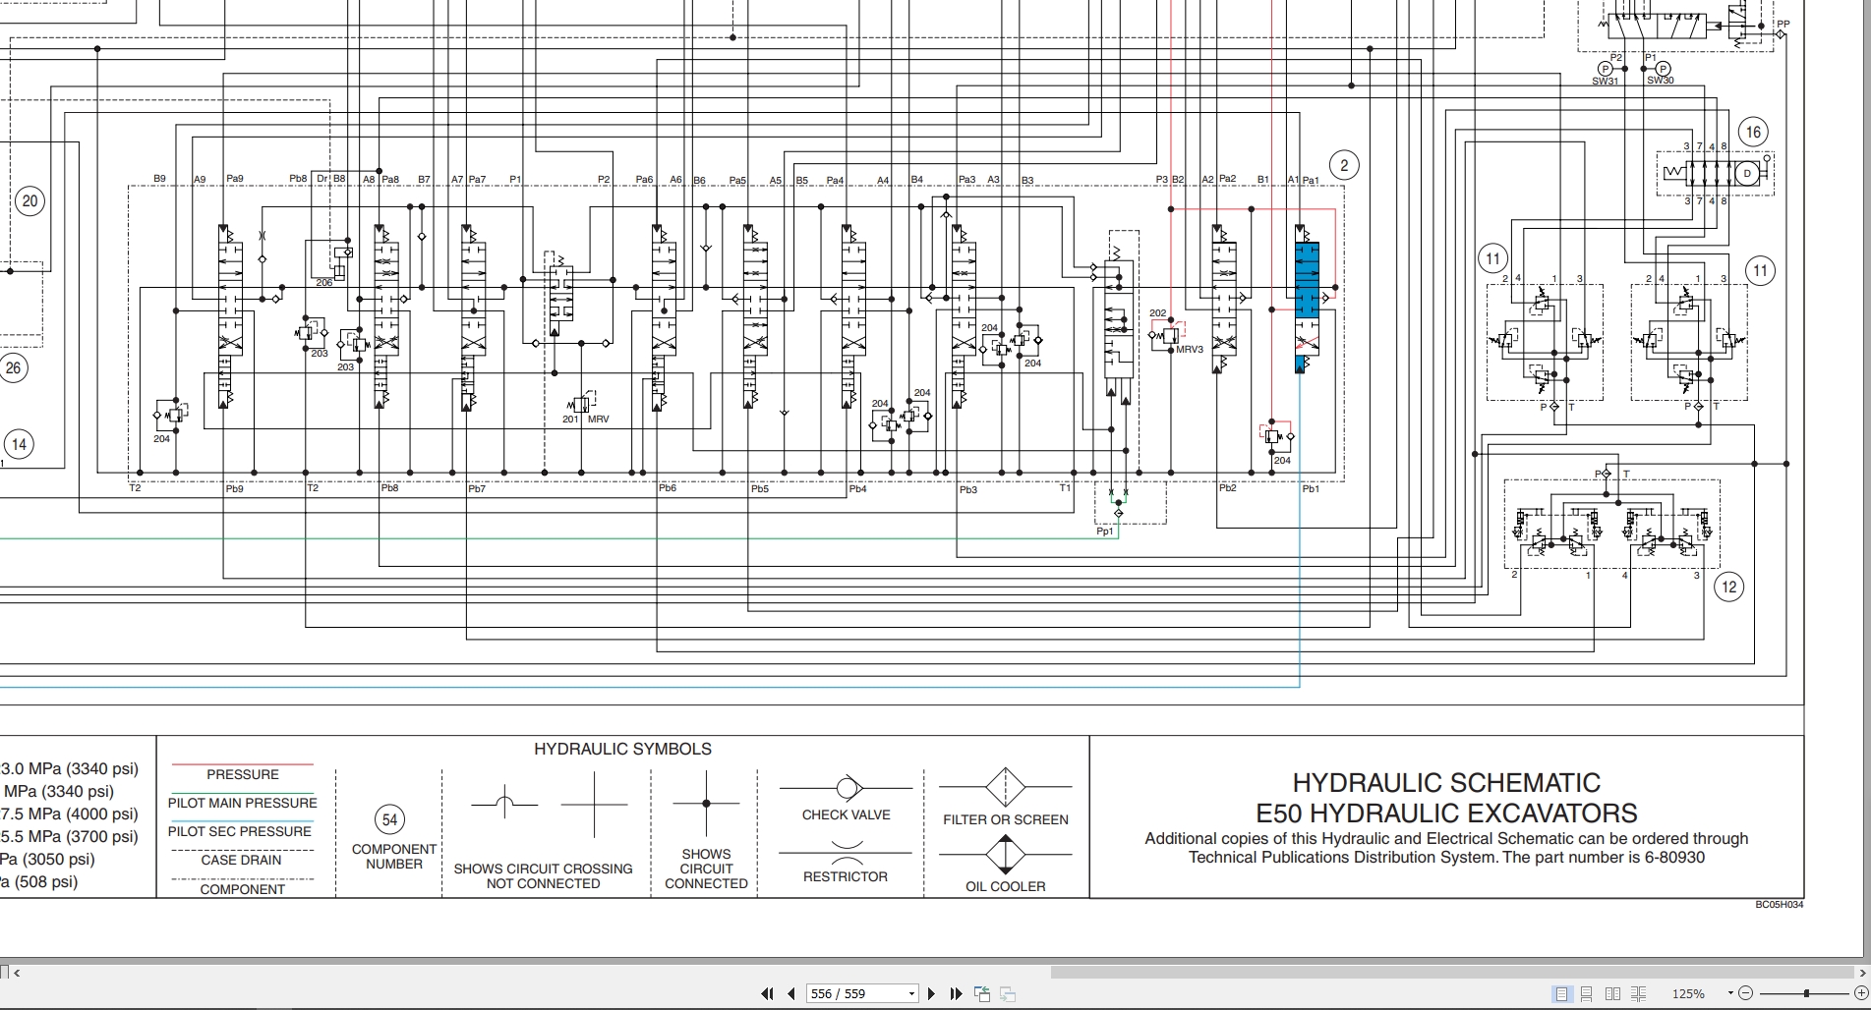The height and width of the screenshot is (1010, 1871).
Task: Click the blue highlighted valve spool
Action: [x=1307, y=280]
